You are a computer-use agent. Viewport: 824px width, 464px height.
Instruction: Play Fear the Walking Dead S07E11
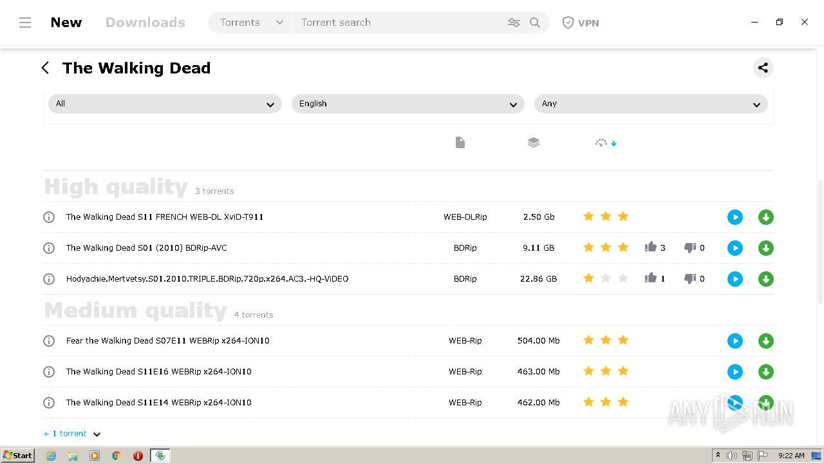(x=735, y=341)
